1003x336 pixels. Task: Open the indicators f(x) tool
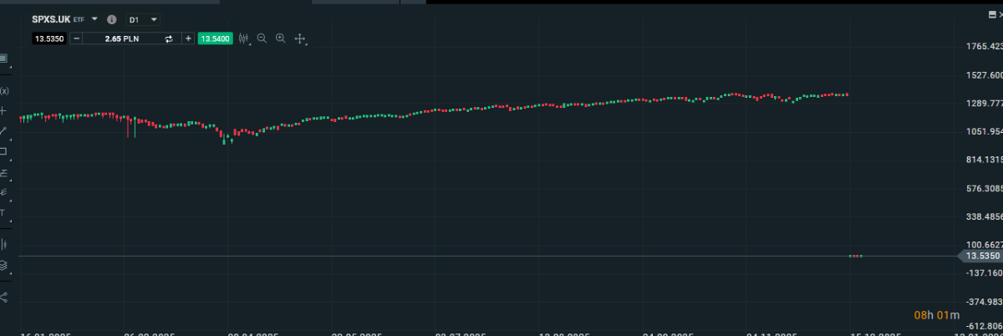3,90
